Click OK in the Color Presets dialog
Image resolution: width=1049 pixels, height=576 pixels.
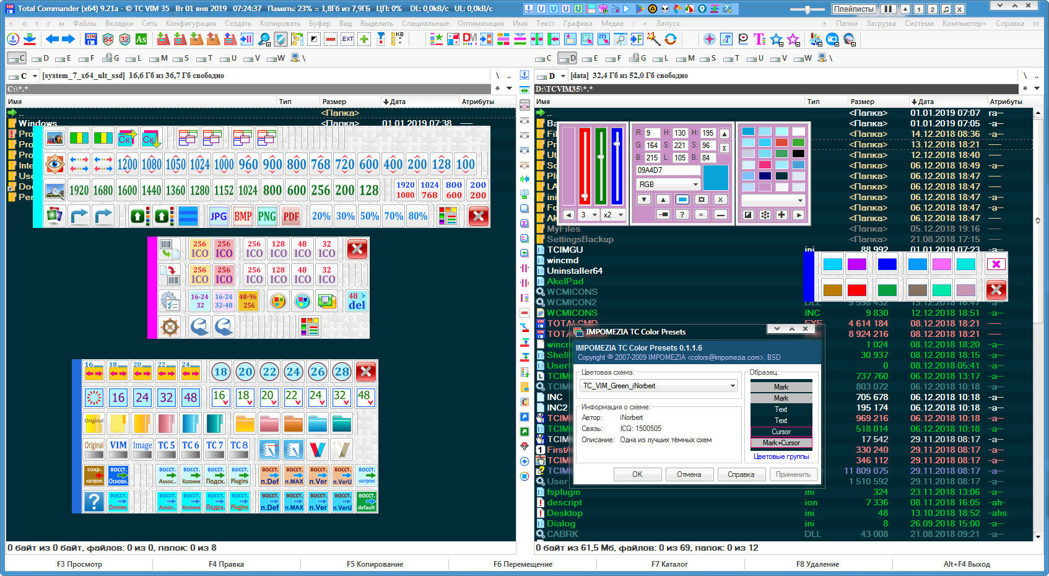click(x=637, y=474)
